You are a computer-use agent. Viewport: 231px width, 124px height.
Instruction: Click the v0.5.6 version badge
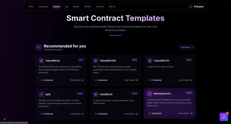click(189, 60)
